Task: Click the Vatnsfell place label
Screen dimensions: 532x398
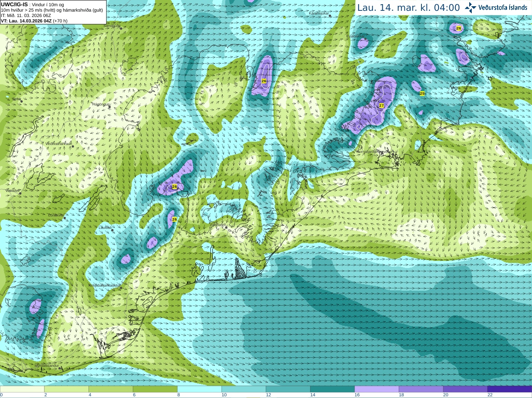Action: click(x=12, y=191)
